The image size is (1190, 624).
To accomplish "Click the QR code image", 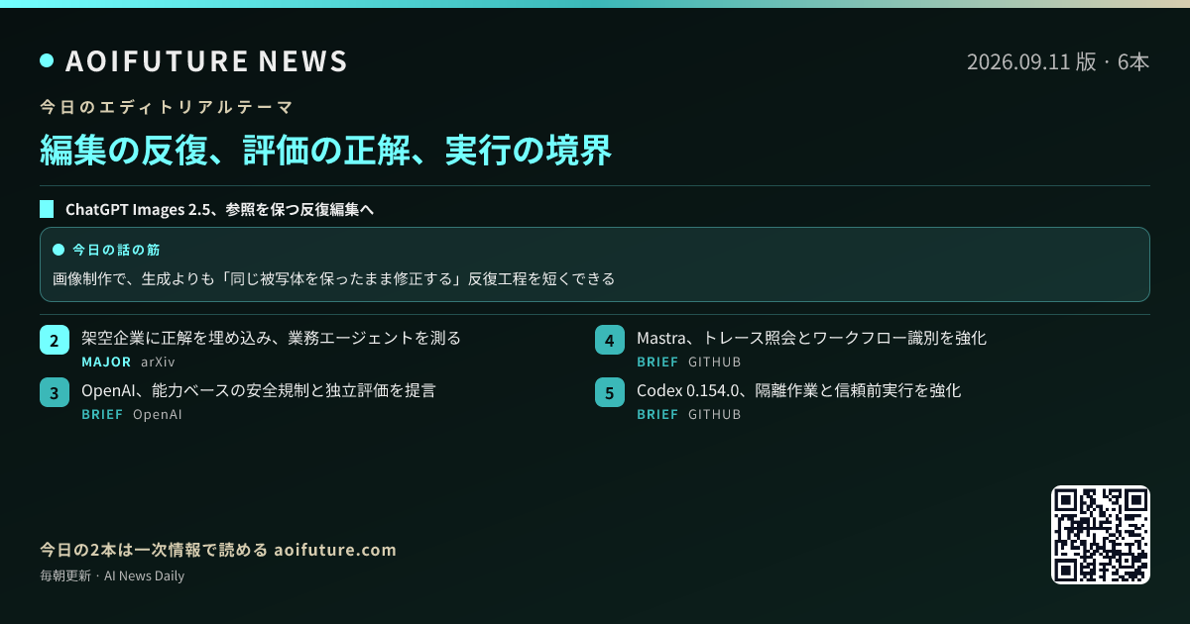I will click(x=1101, y=535).
